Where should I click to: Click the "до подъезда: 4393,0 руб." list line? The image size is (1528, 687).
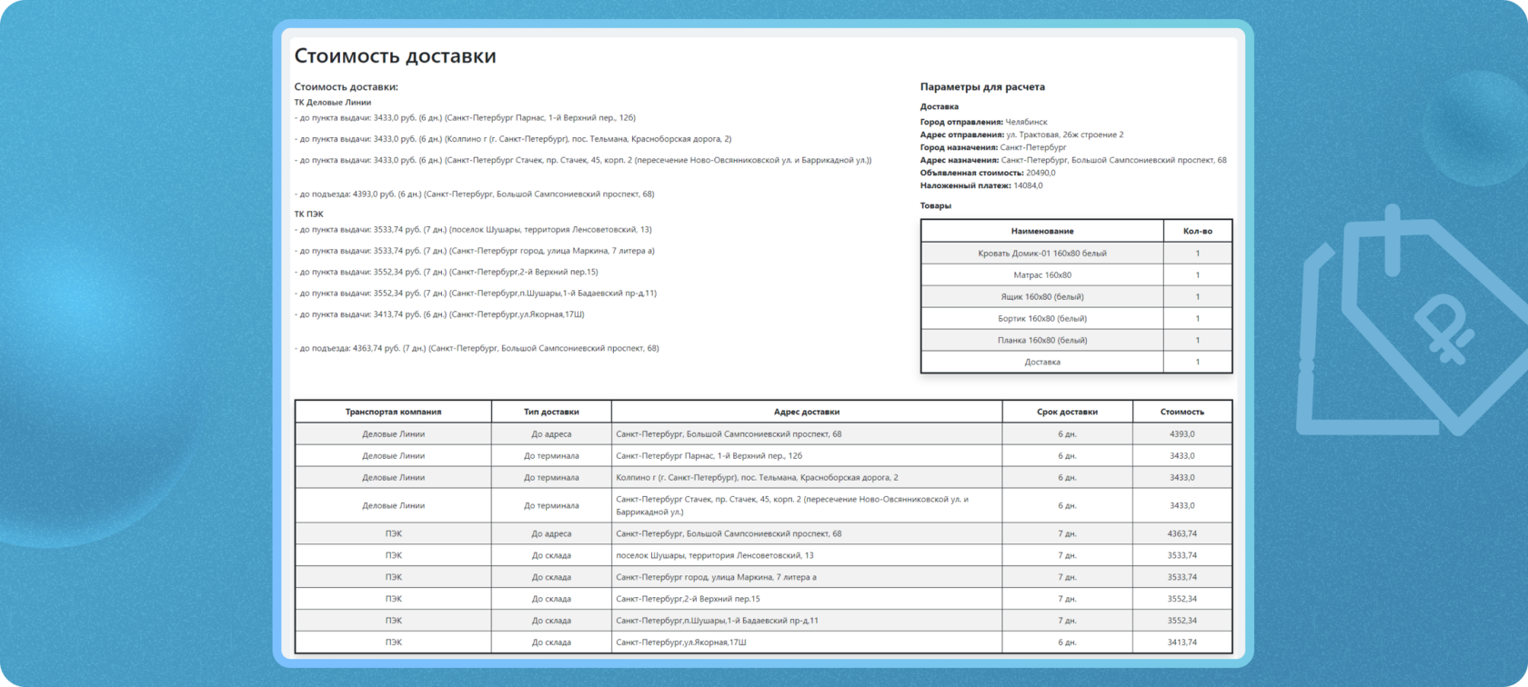click(474, 194)
